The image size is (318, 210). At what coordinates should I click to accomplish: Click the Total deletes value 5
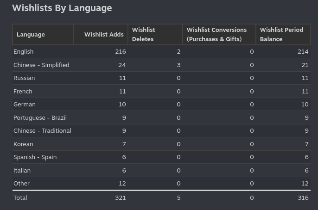tap(178, 198)
